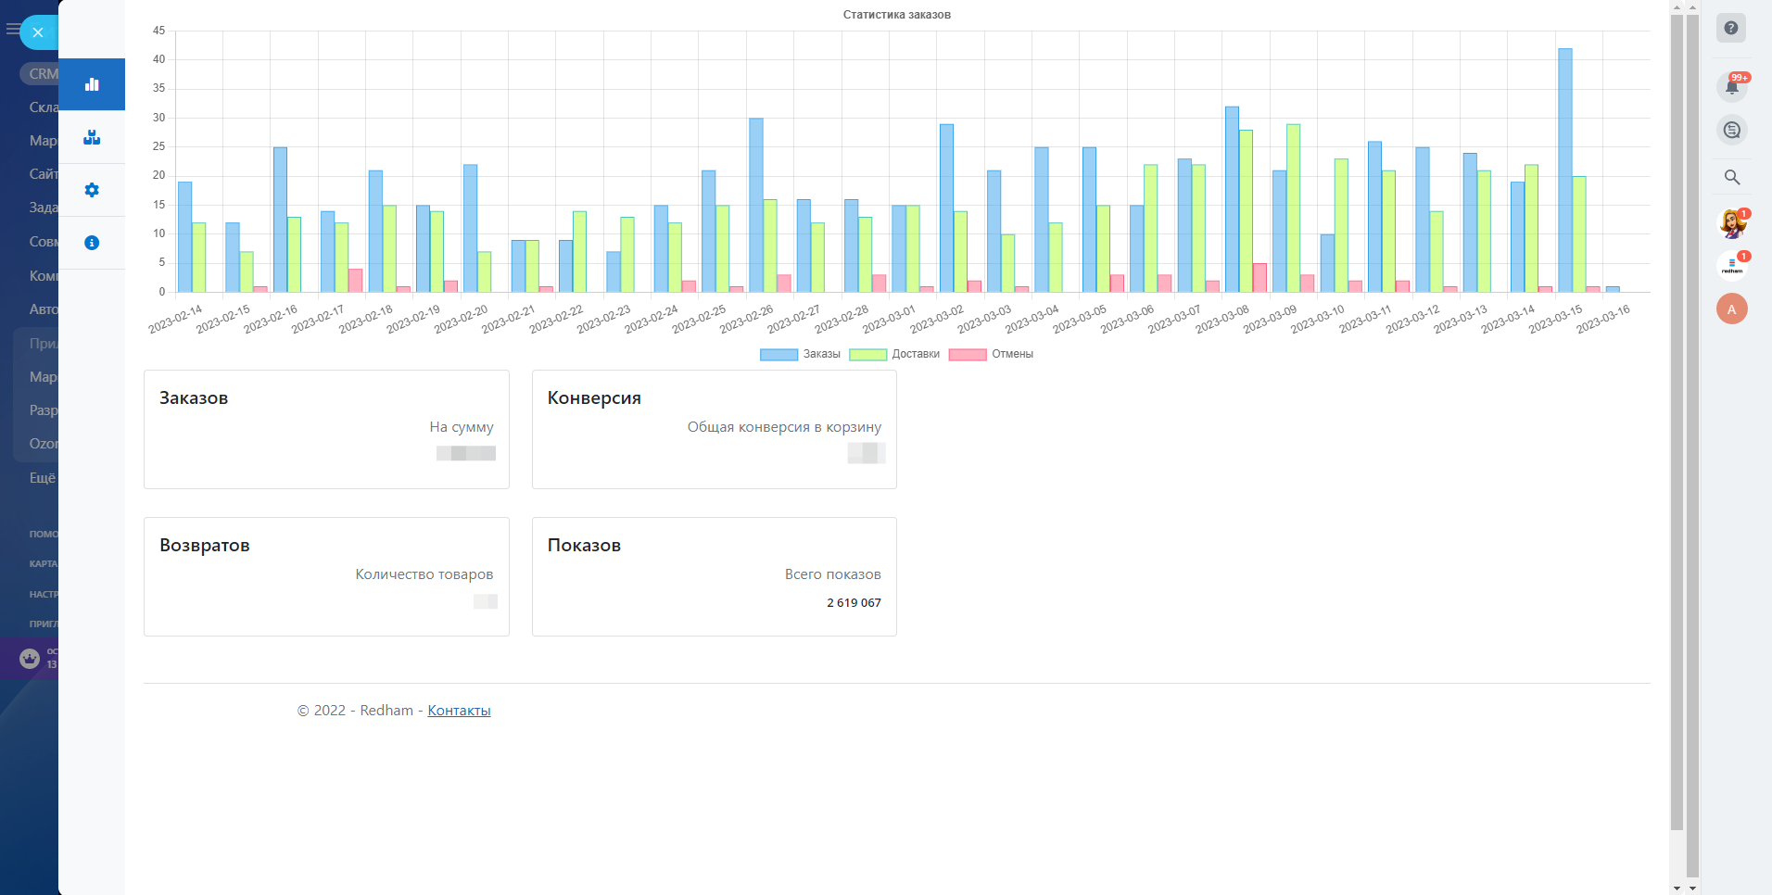Image resolution: width=1772 pixels, height=895 pixels.
Task: Close the side panel with the X button
Action: coord(38,32)
